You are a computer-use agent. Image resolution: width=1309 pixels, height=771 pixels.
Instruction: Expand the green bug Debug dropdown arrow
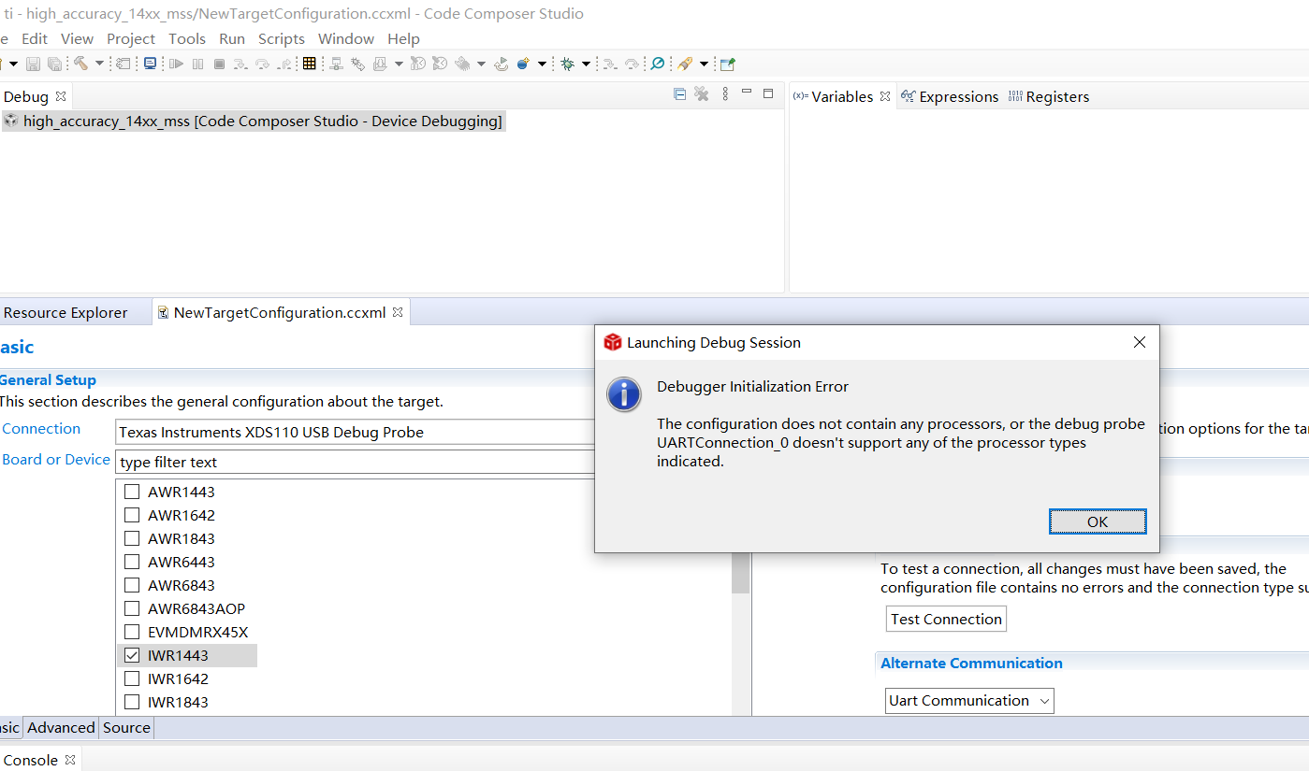[x=586, y=64]
